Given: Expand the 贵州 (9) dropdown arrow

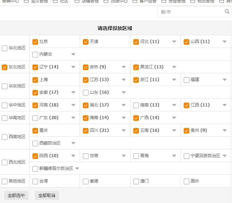Looking at the screenshot, I should pyautogui.click(x=225, y=130).
